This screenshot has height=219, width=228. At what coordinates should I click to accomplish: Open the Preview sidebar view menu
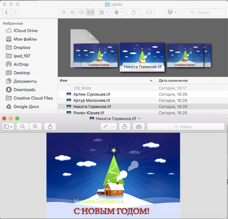[x=8, y=126]
